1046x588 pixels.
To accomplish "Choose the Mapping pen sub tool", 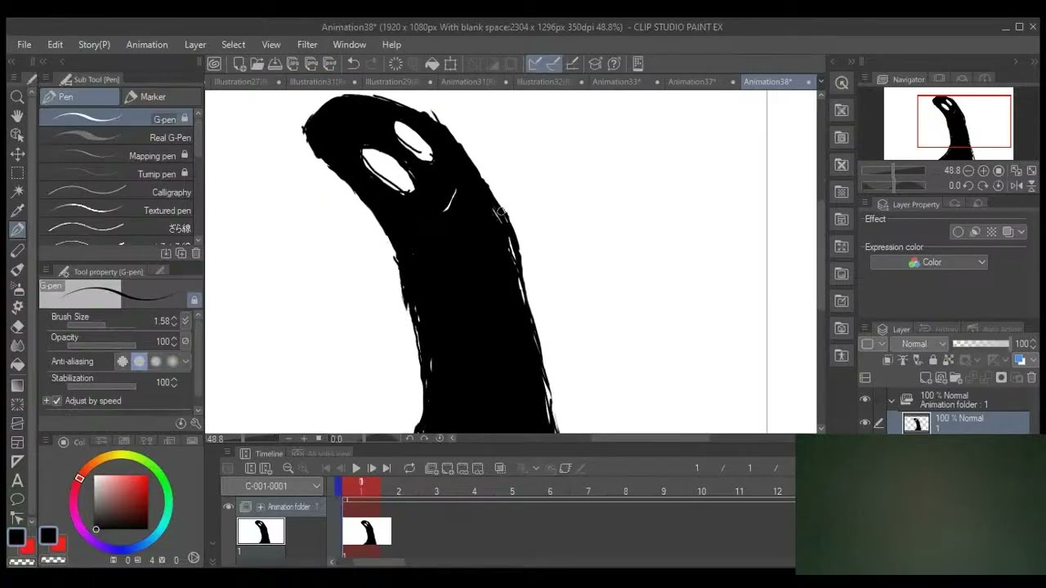I will 115,155.
